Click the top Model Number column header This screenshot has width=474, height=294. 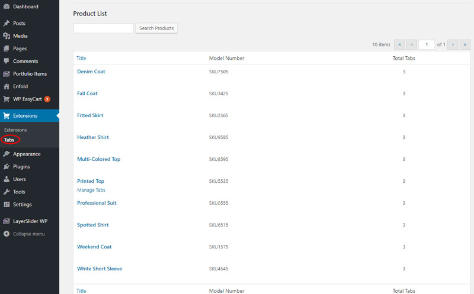[x=226, y=58]
